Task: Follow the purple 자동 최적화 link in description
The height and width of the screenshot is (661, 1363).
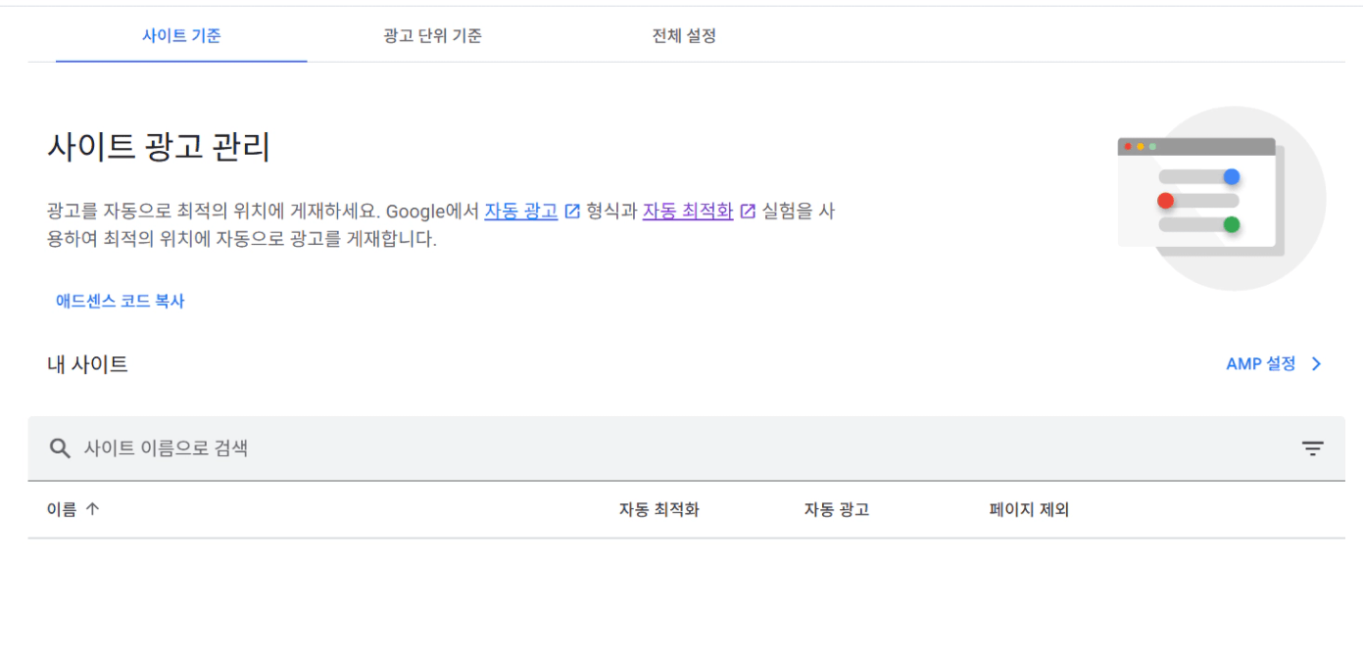Action: tap(687, 211)
